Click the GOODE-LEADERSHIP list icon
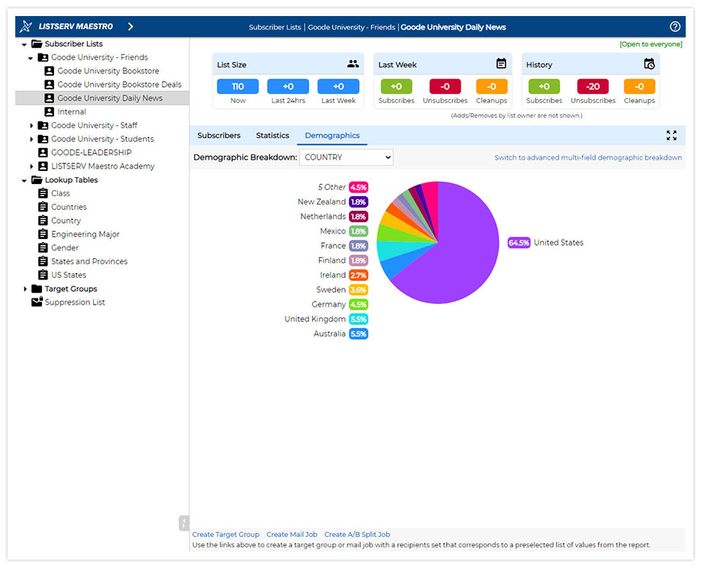This screenshot has width=701, height=568. pyautogui.click(x=43, y=153)
